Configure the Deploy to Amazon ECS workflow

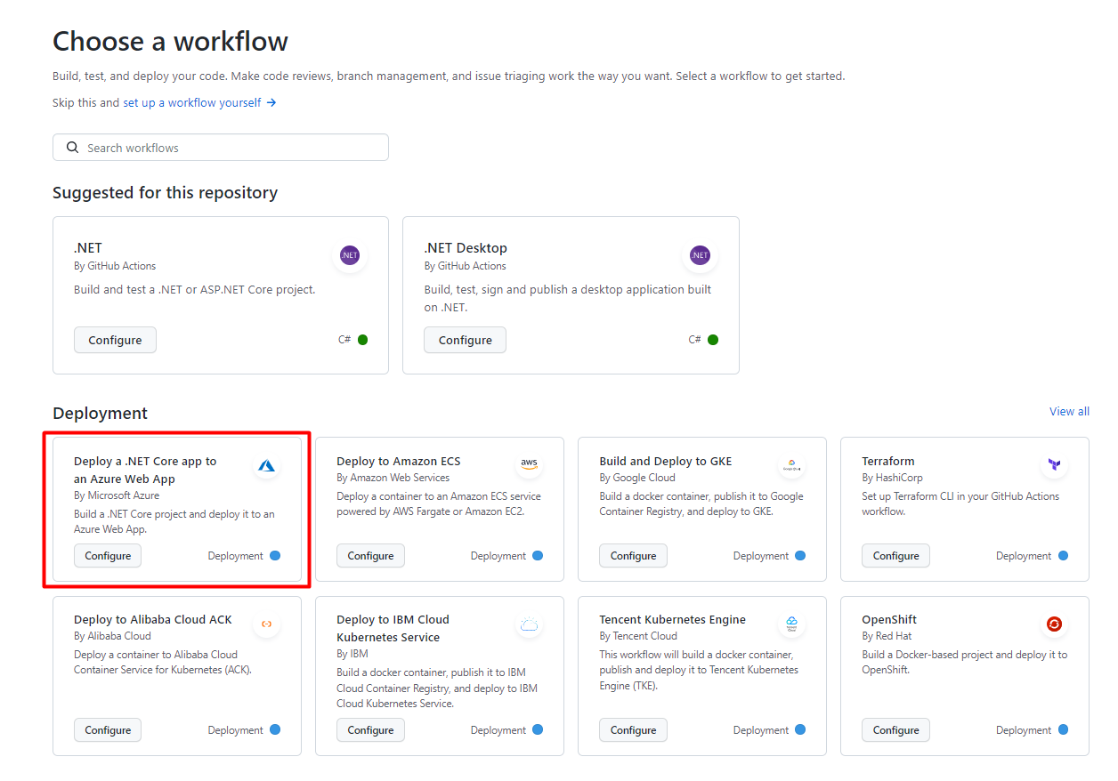click(x=370, y=556)
